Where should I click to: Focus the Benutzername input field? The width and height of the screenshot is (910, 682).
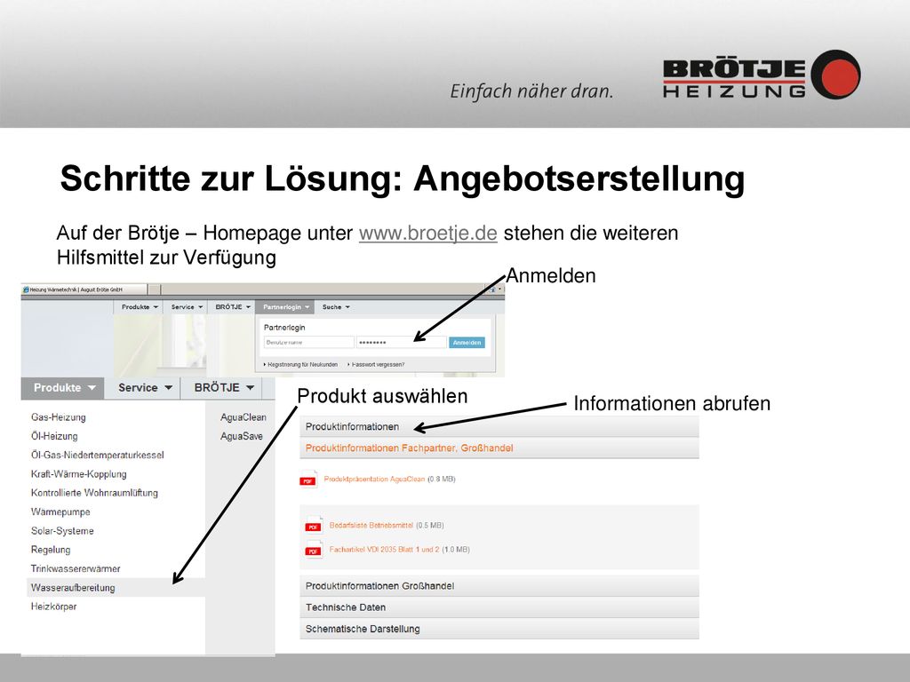[308, 343]
